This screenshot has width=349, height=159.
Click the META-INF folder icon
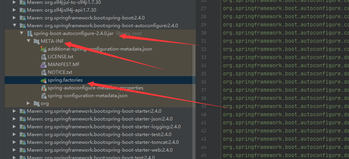[x=36, y=41]
